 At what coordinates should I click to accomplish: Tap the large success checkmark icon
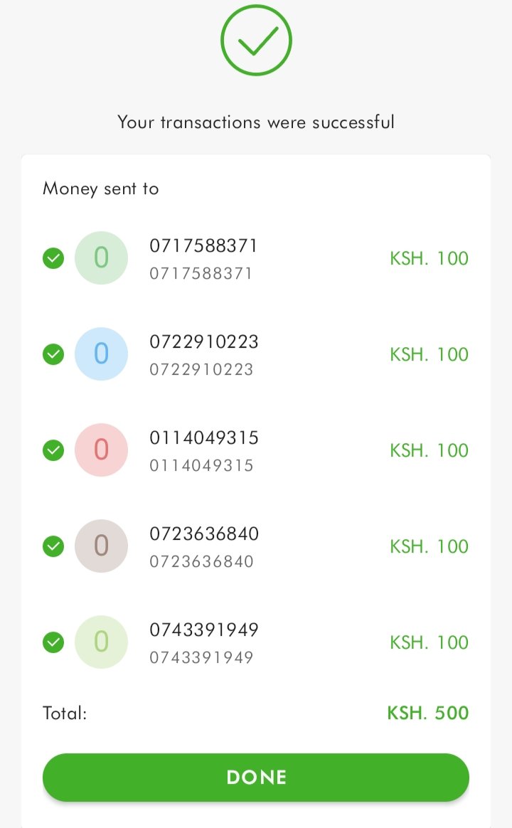pos(256,41)
